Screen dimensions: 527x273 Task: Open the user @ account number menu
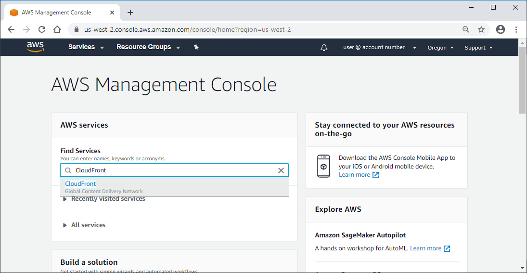380,47
